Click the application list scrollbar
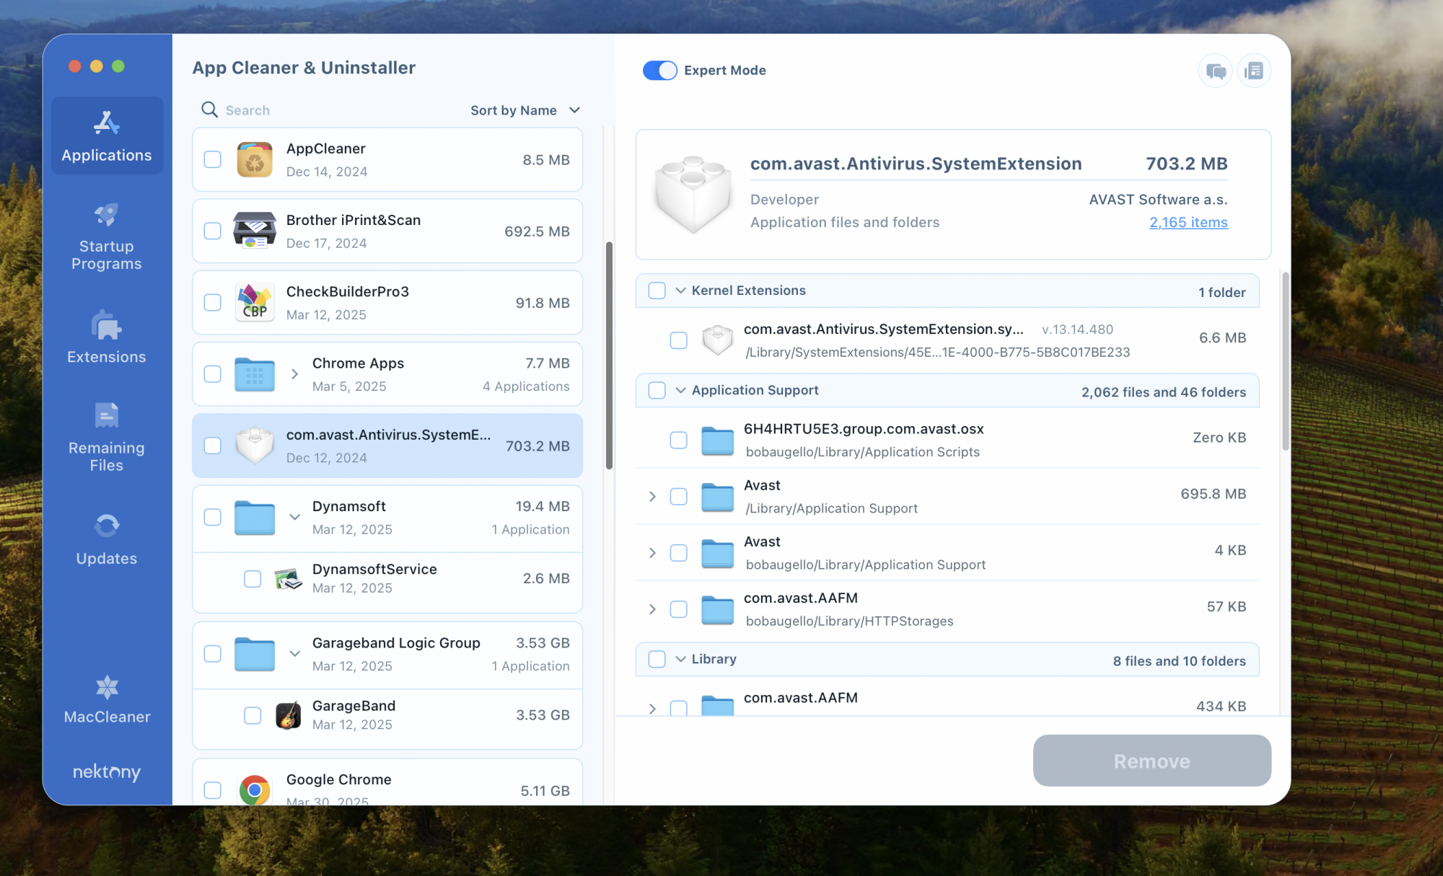1443x876 pixels. tap(609, 355)
